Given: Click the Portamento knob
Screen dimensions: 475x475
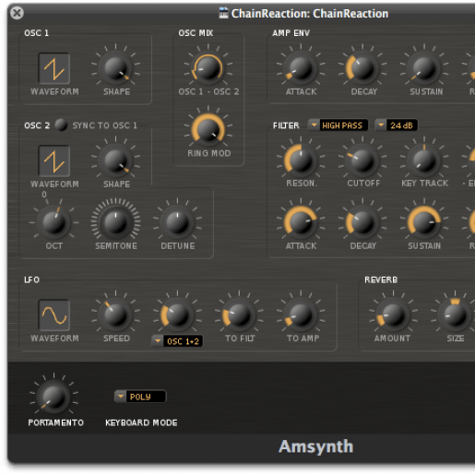Looking at the screenshot, I should [x=54, y=398].
